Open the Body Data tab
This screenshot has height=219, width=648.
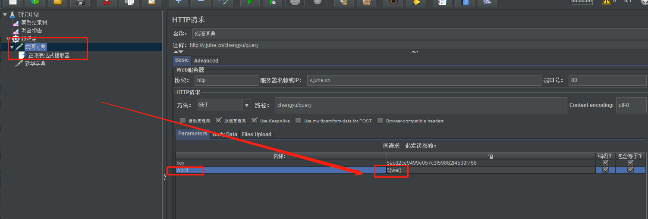(225, 135)
